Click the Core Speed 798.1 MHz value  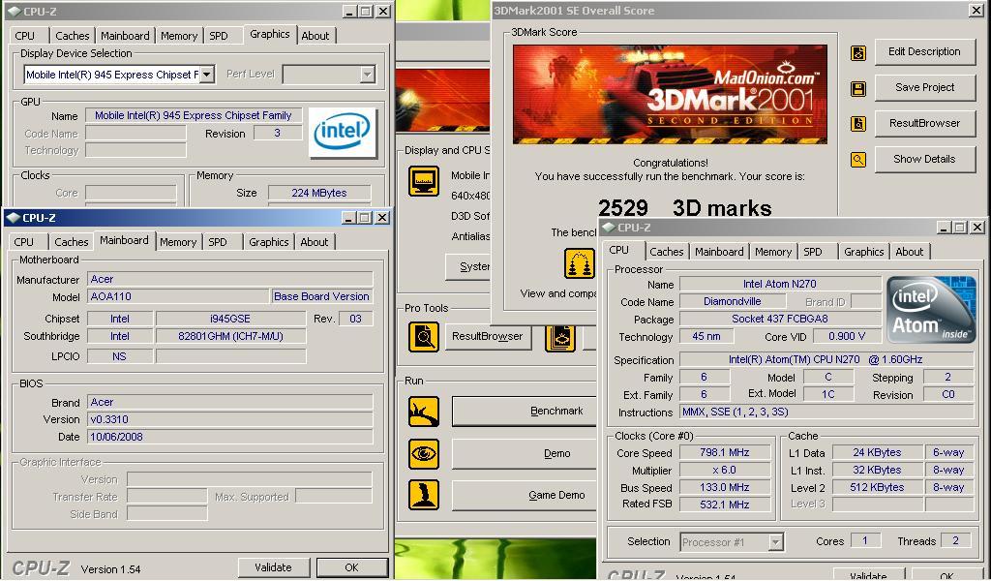coord(724,452)
